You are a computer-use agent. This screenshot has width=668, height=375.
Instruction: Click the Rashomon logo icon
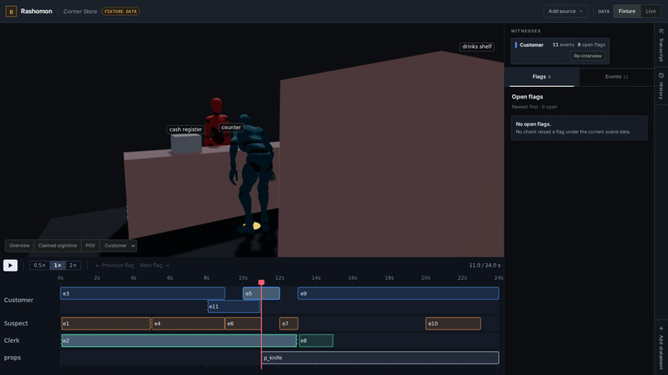coord(11,12)
